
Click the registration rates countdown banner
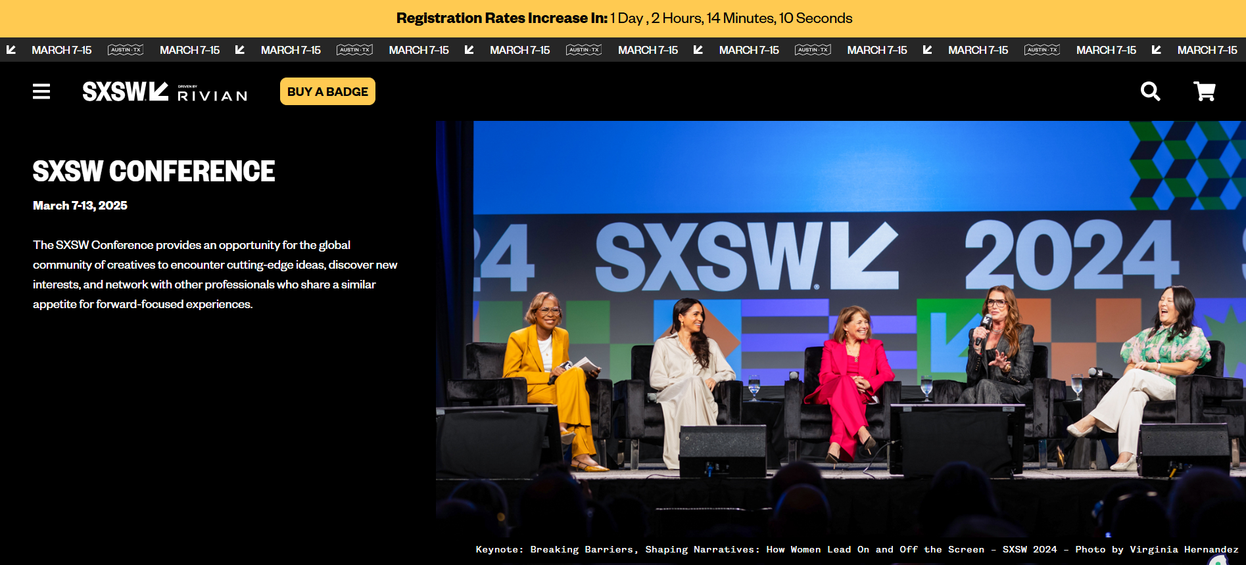click(623, 18)
